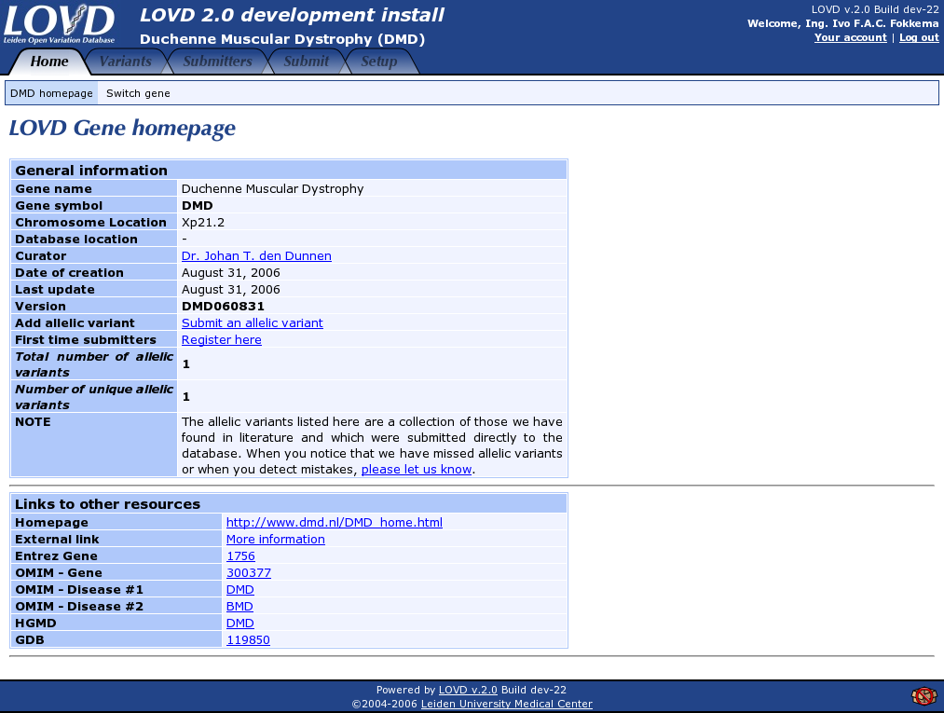Click the please let us know link
The width and height of the screenshot is (944, 713).
pyautogui.click(x=416, y=469)
